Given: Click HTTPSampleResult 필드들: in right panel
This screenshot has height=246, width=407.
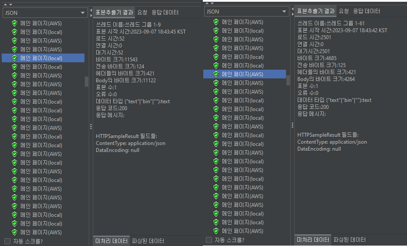Looking at the screenshot, I should [328, 135].
